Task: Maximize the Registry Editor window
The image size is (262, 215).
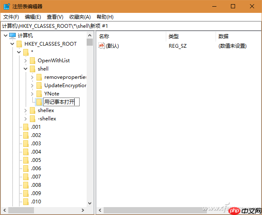Action: 233,6
